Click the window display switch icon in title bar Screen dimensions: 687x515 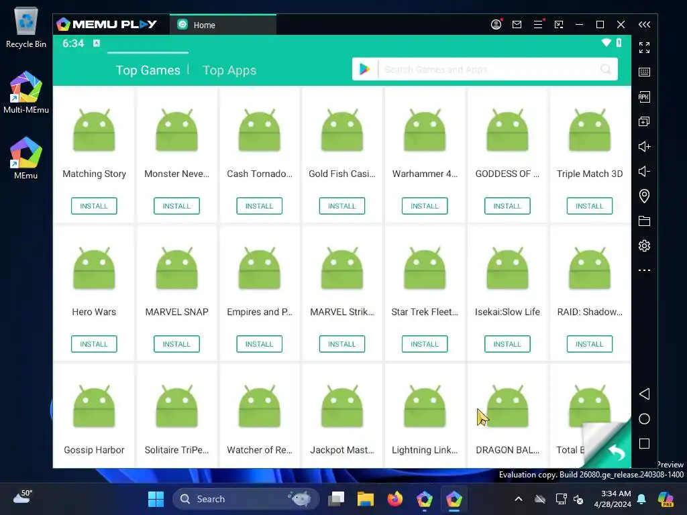pos(559,25)
